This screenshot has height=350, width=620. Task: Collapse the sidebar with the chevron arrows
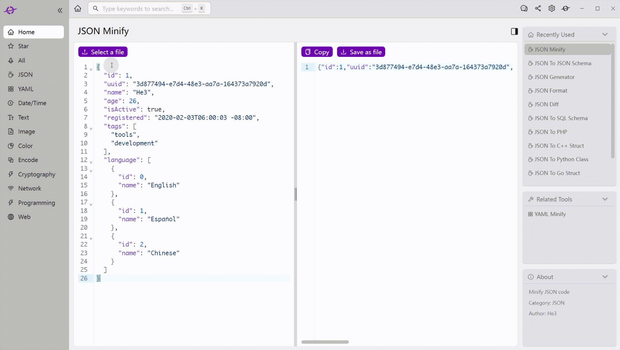coord(60,10)
